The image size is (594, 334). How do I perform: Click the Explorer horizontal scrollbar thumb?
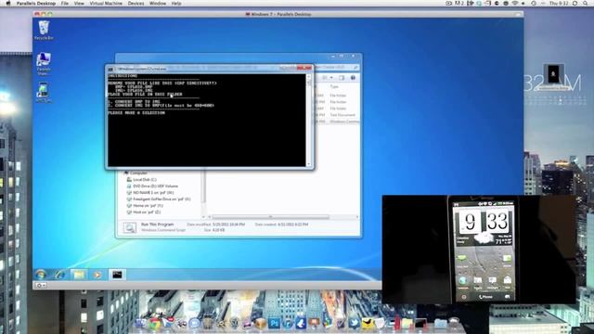[x=270, y=217]
